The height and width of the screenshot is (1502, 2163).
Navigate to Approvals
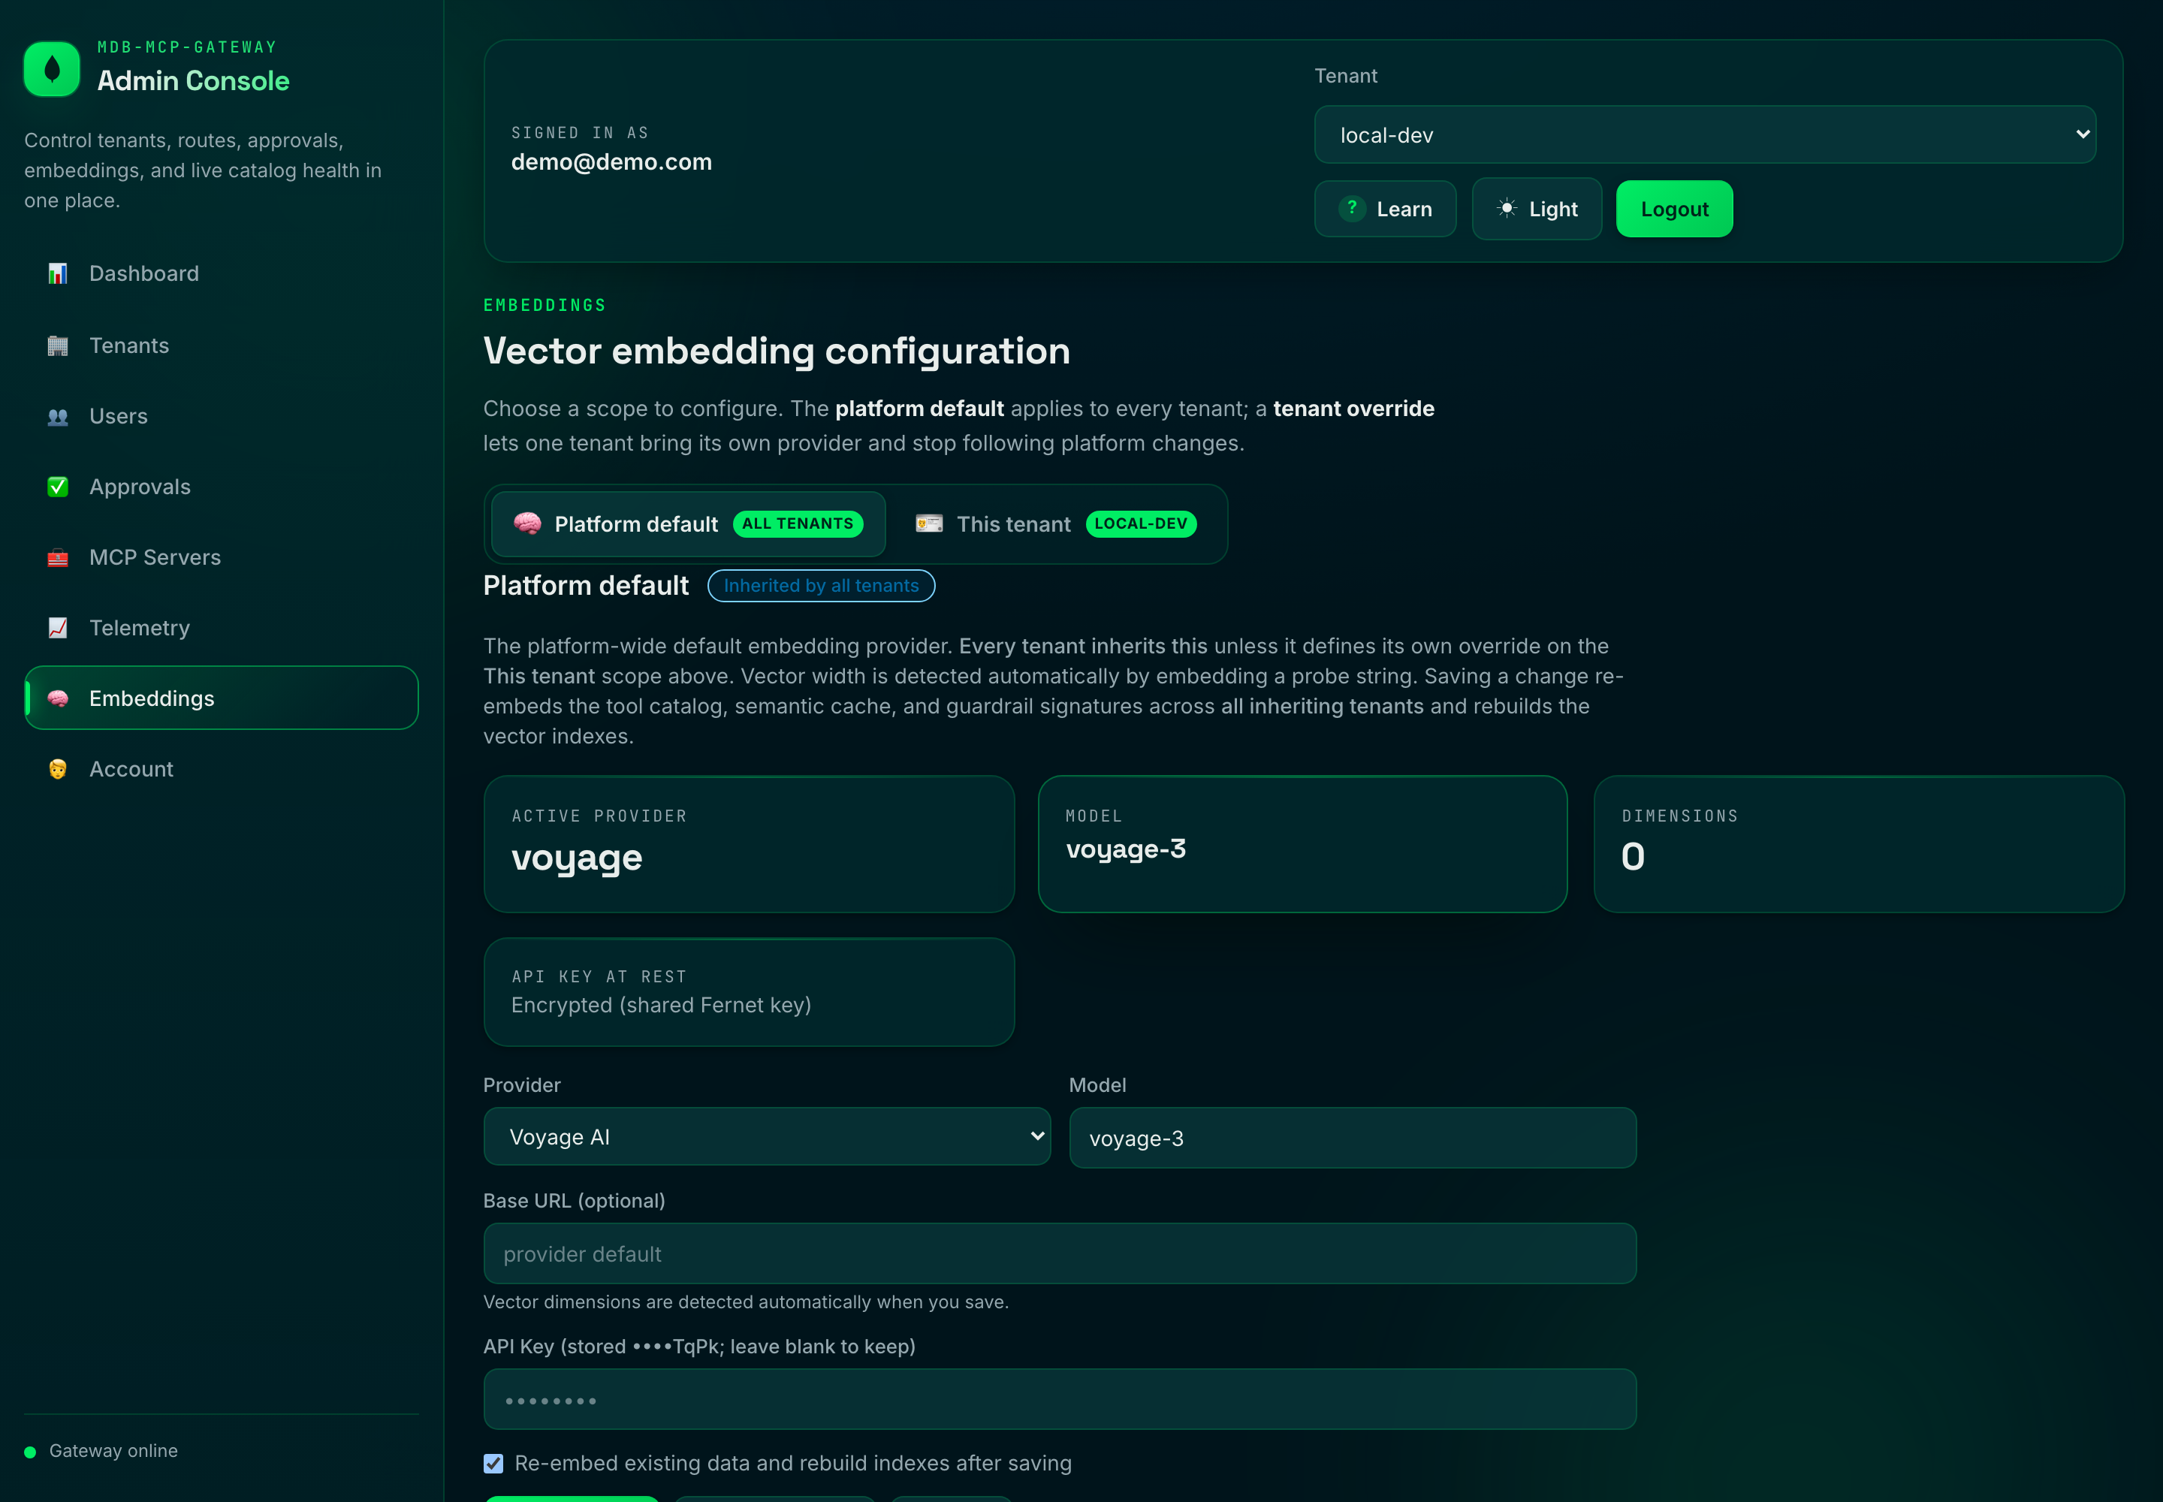[222, 487]
